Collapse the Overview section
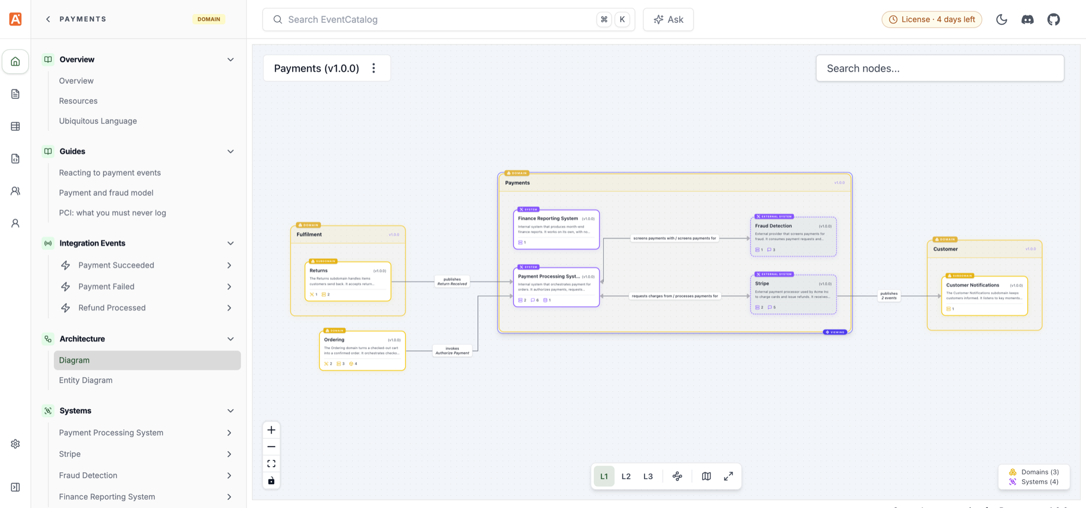1086x508 pixels. pos(230,60)
